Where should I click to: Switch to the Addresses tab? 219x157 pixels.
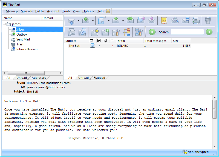[x=39, y=78]
